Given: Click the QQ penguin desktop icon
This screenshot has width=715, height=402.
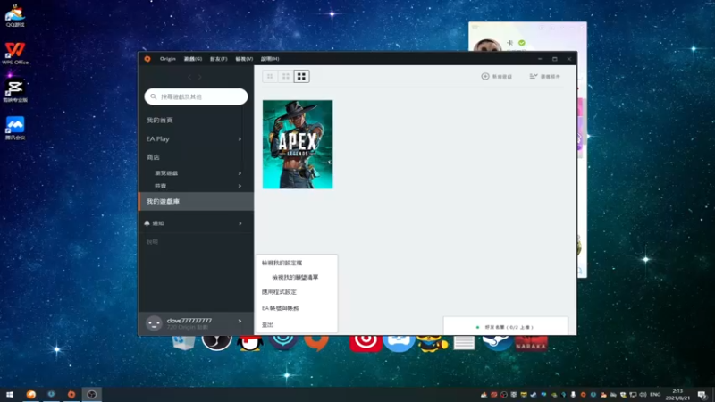Looking at the screenshot, I should coord(250,343).
